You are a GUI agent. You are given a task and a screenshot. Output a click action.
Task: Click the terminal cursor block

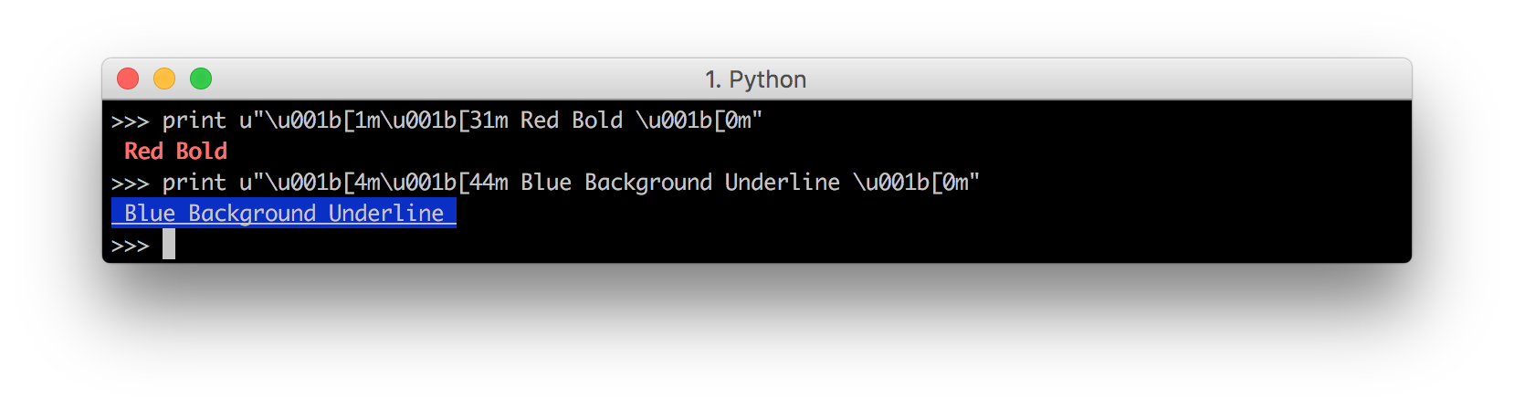click(x=169, y=245)
